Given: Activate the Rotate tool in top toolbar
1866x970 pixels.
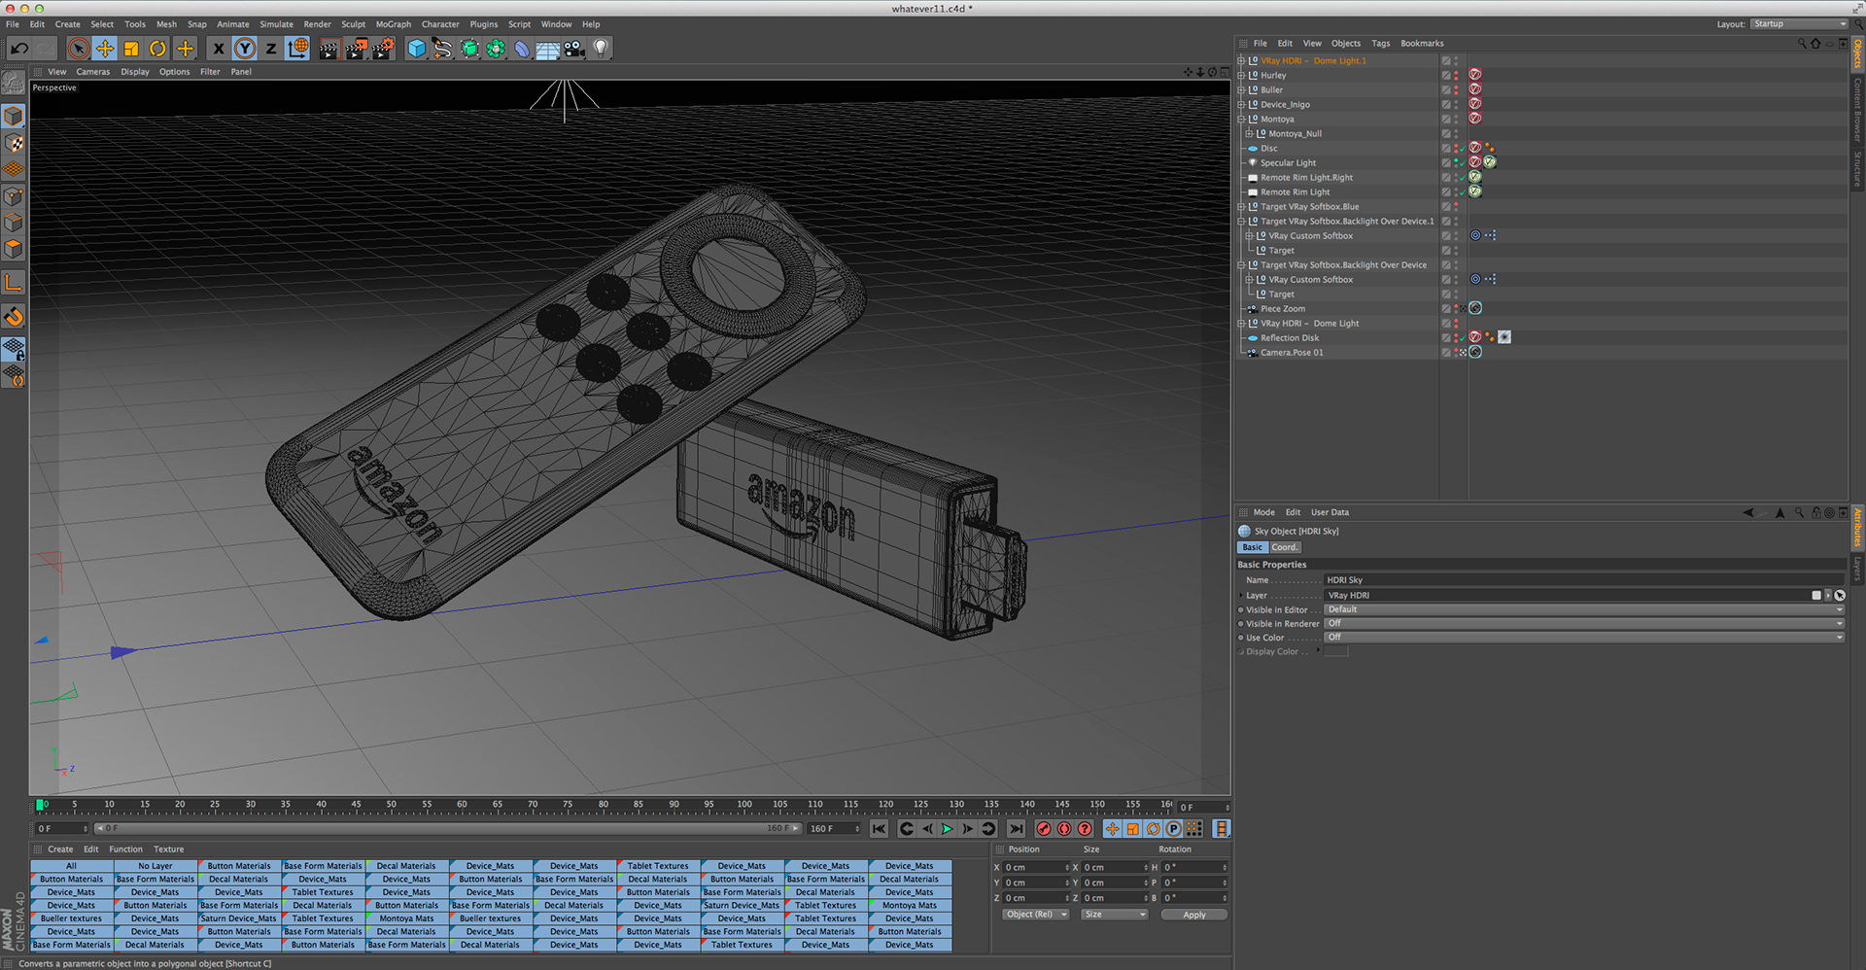Looking at the screenshot, I should 157,48.
